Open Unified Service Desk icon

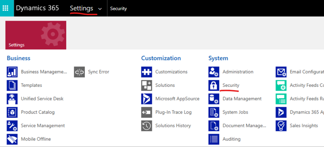coord(12,99)
